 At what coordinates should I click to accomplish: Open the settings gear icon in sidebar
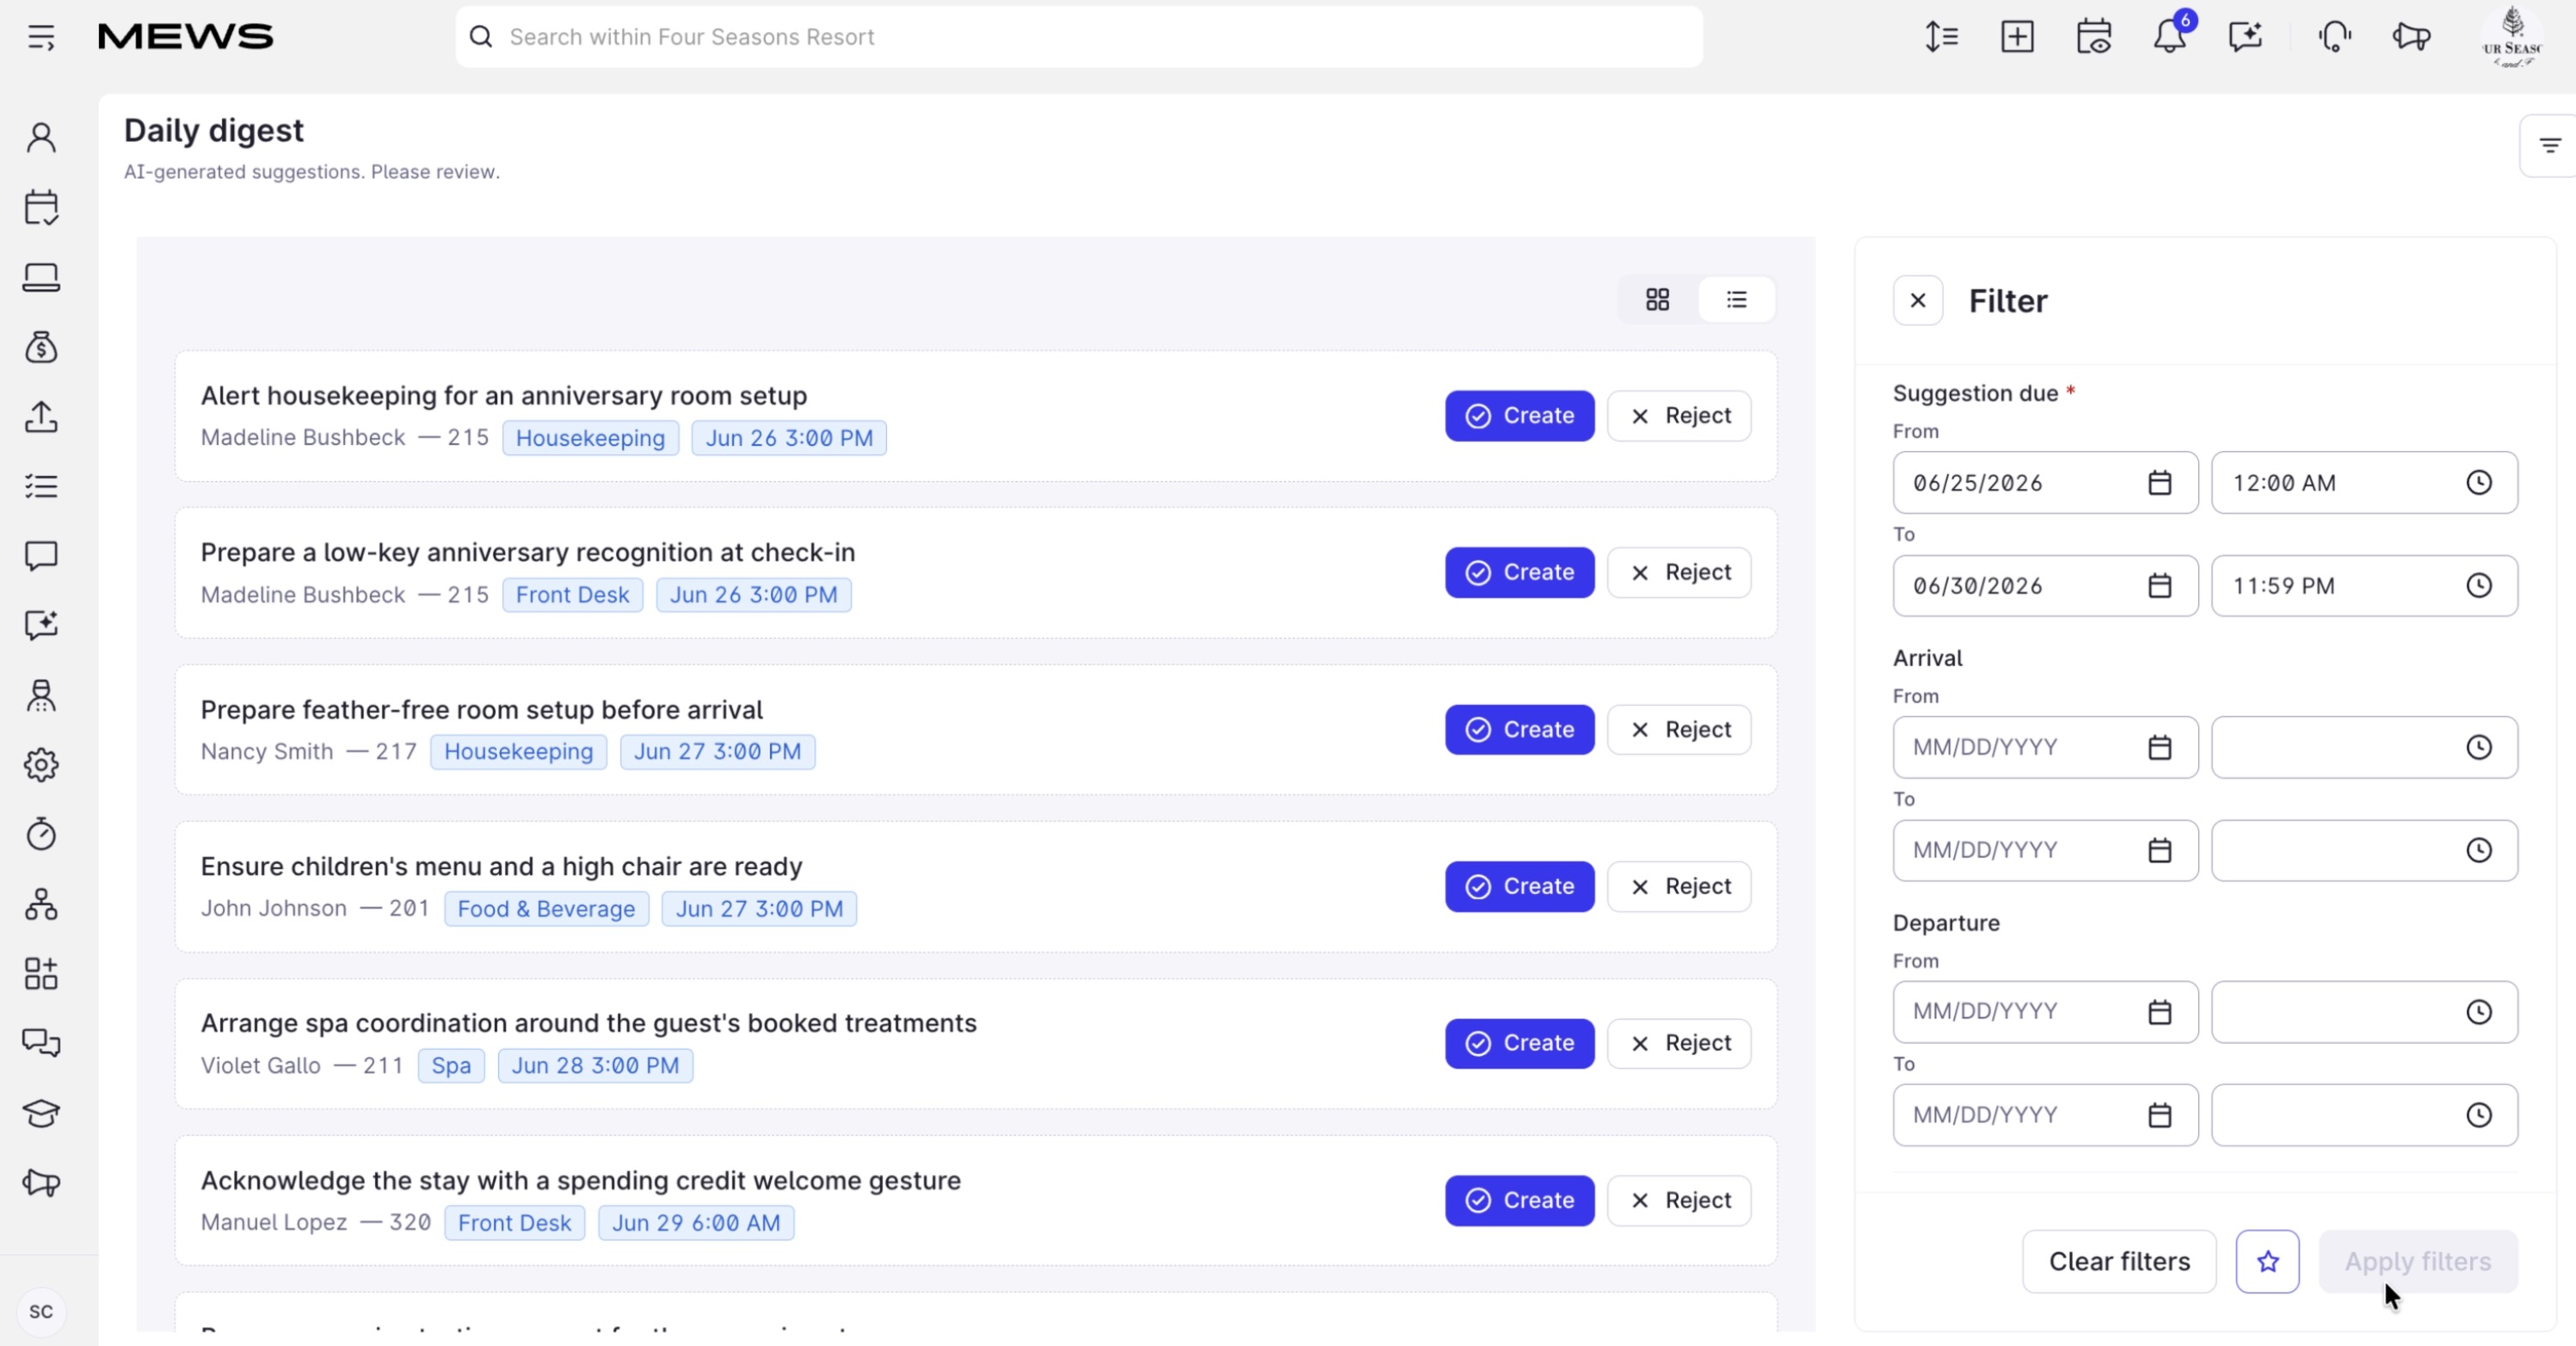coord(41,765)
